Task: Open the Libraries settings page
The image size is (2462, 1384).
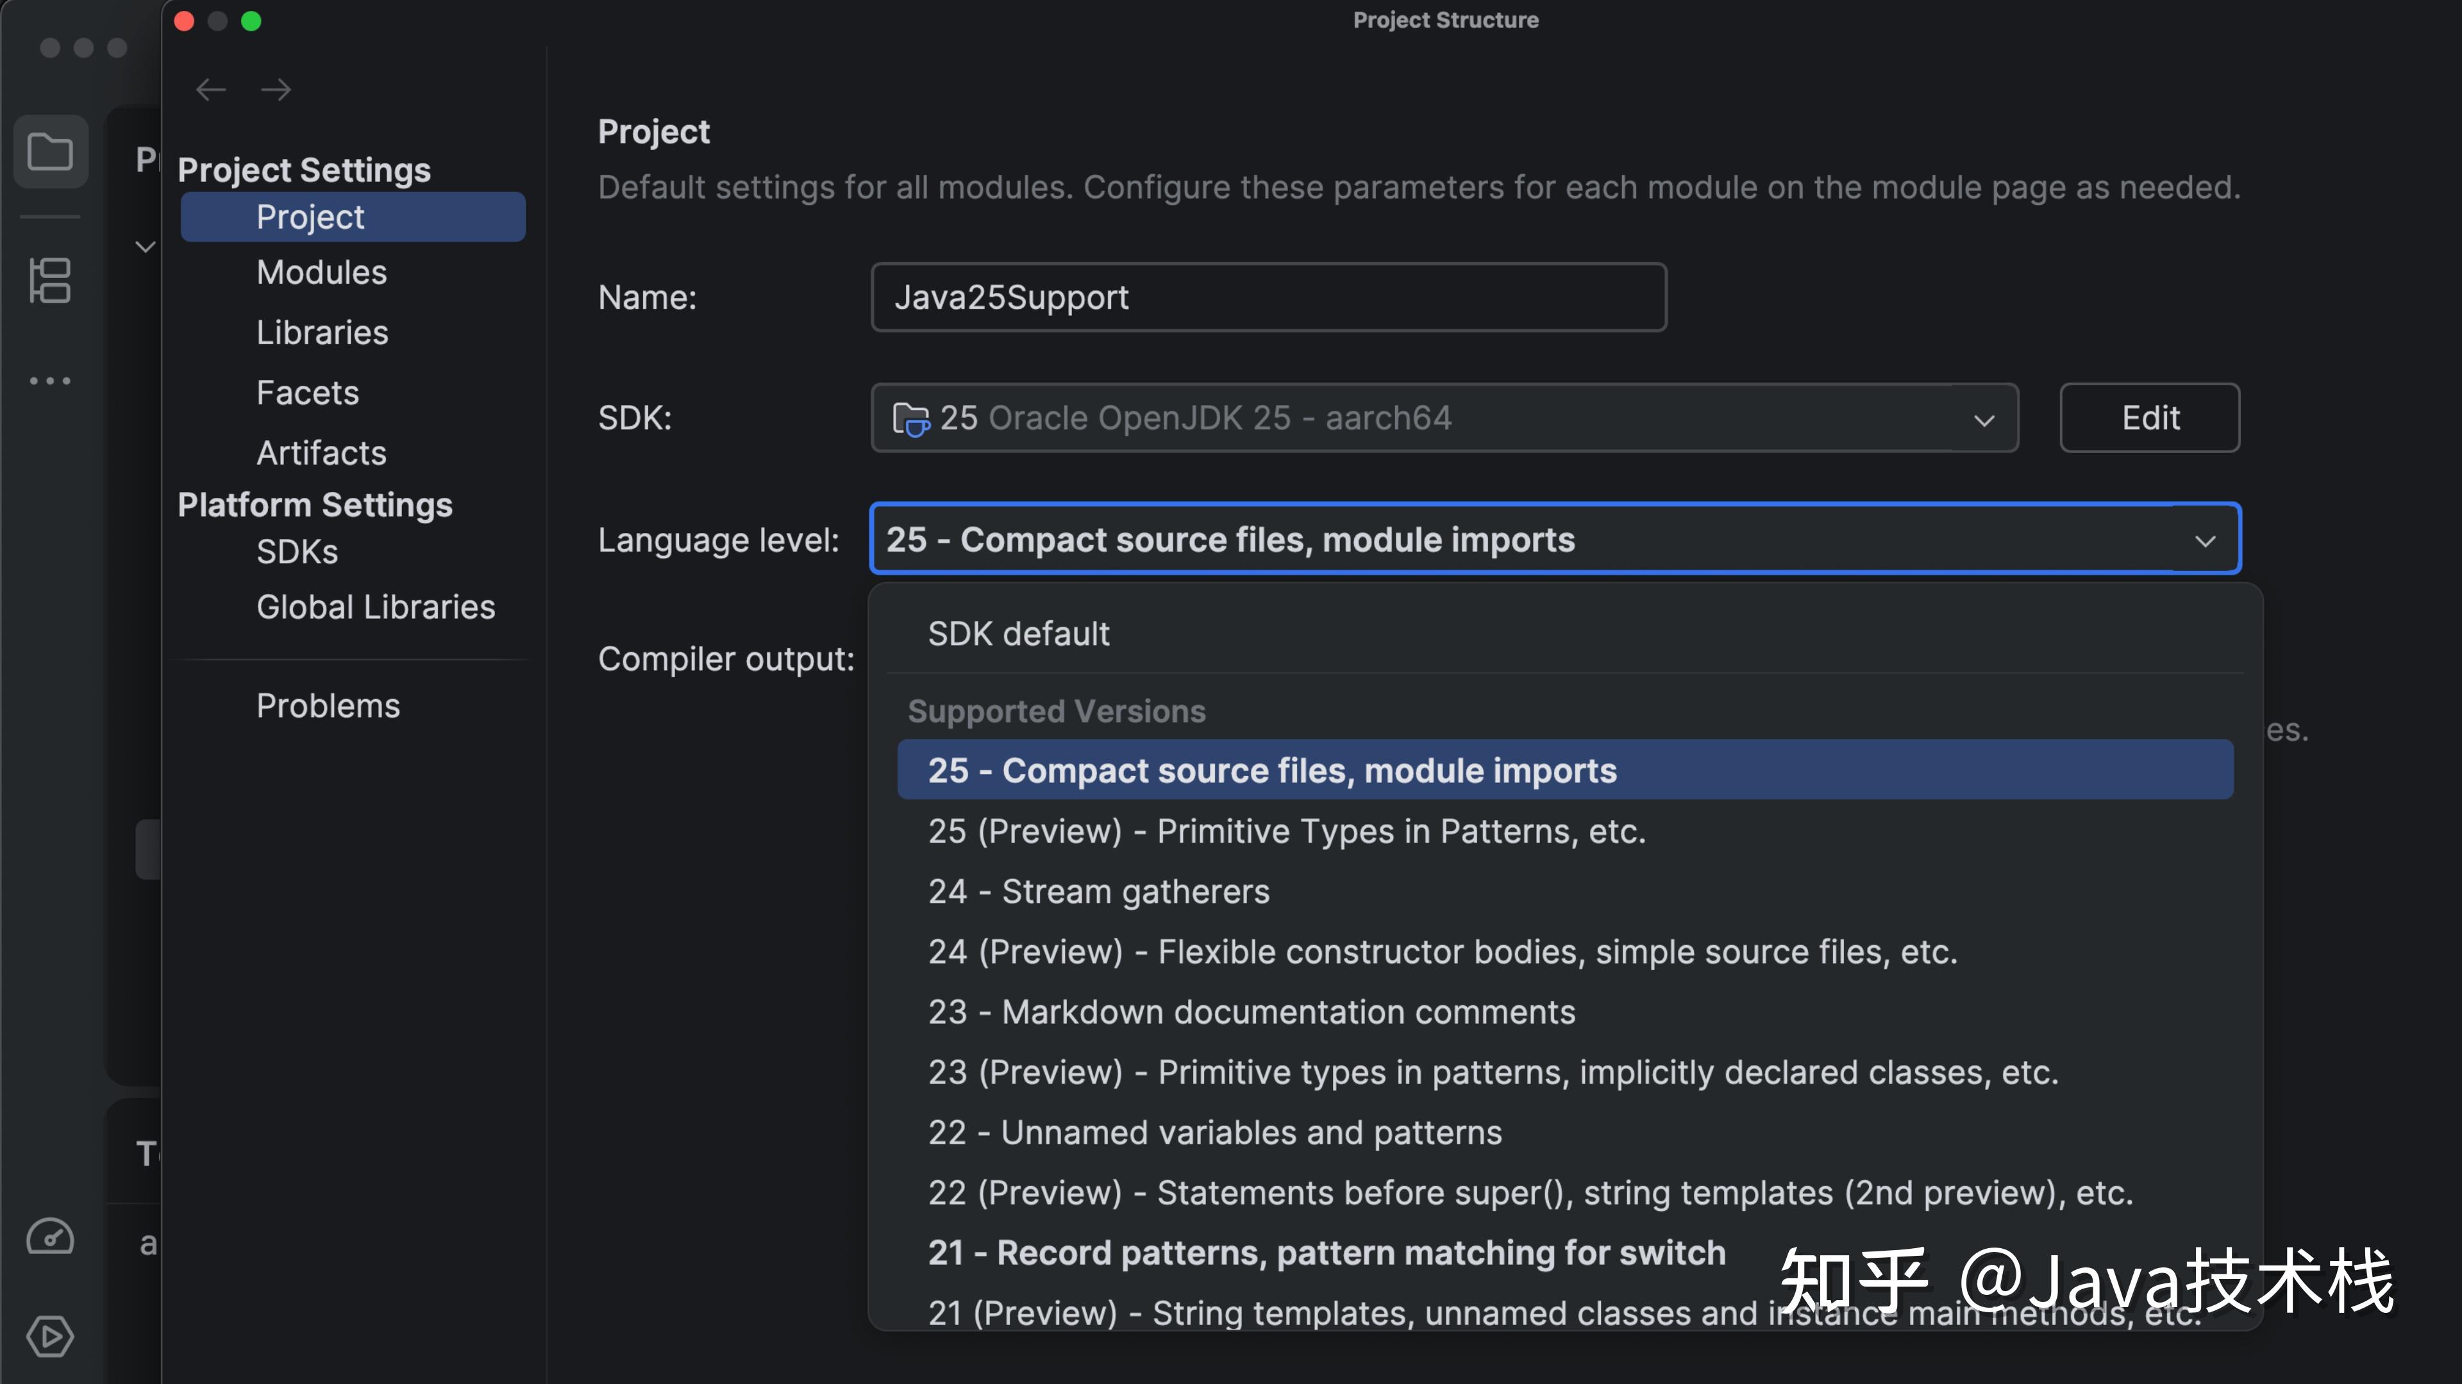Action: pos(322,333)
